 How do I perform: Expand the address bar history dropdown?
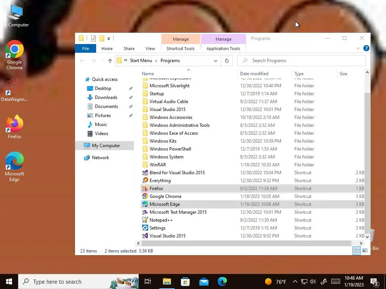click(215, 61)
